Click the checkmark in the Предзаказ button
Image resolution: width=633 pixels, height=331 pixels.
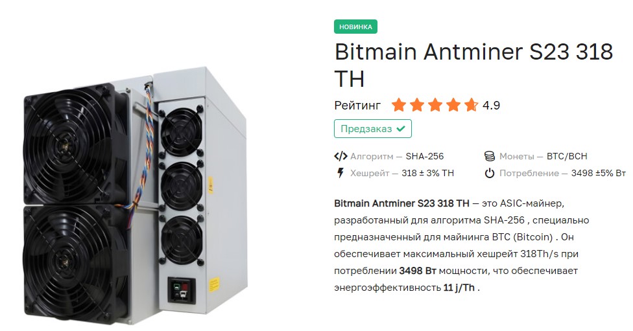point(401,128)
